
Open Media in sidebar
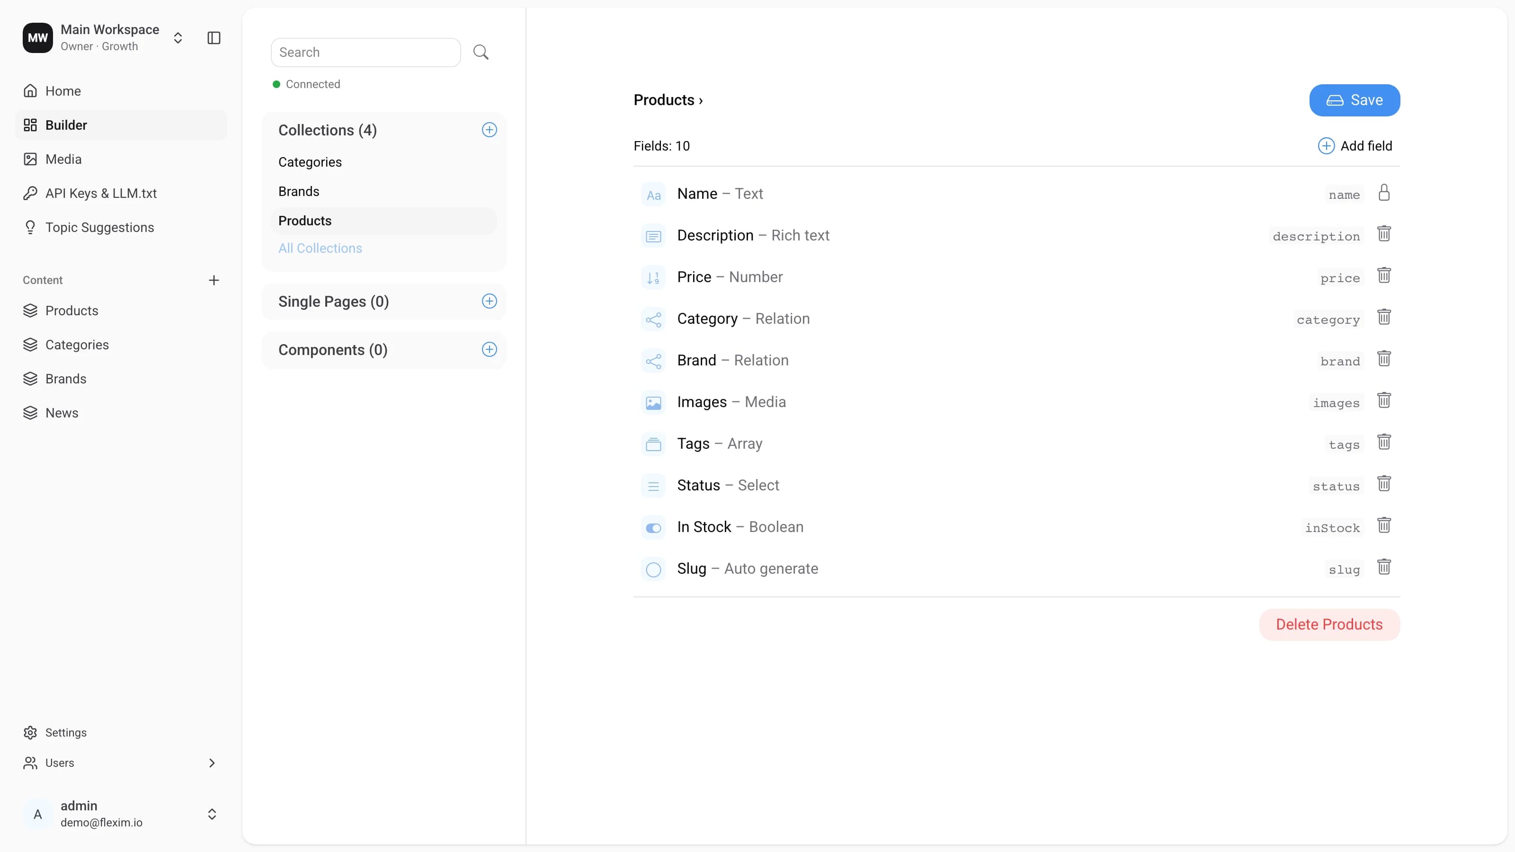[x=121, y=160]
